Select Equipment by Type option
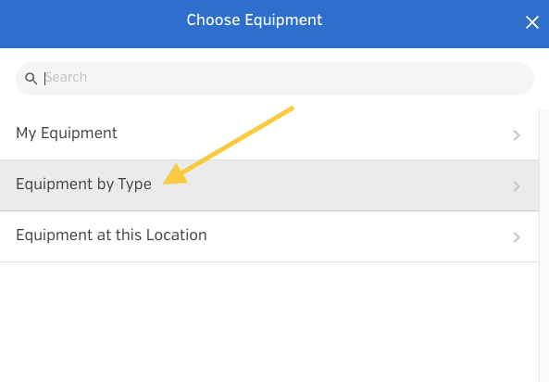This screenshot has width=549, height=382. coord(269,185)
